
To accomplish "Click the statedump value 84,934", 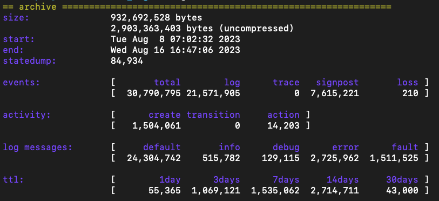I will (127, 61).
